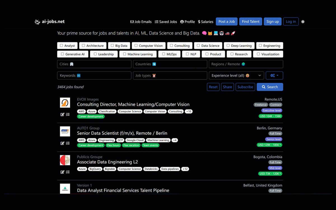Viewport: 336px width, 210px height.
Task: Open Associate Data Engineering L2 job
Action: coord(108,162)
